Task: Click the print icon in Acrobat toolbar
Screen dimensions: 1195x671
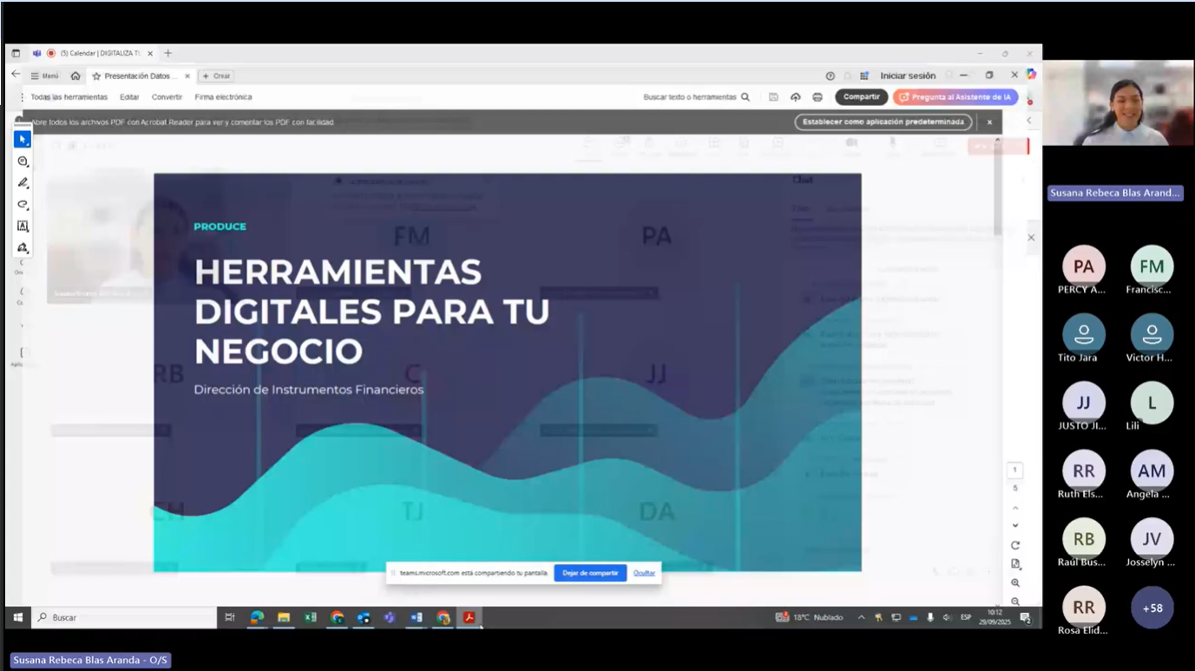Action: click(817, 97)
